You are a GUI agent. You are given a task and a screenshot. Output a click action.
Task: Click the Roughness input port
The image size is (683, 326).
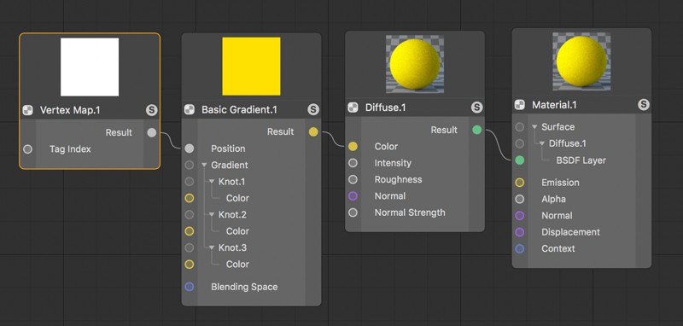[x=353, y=179]
